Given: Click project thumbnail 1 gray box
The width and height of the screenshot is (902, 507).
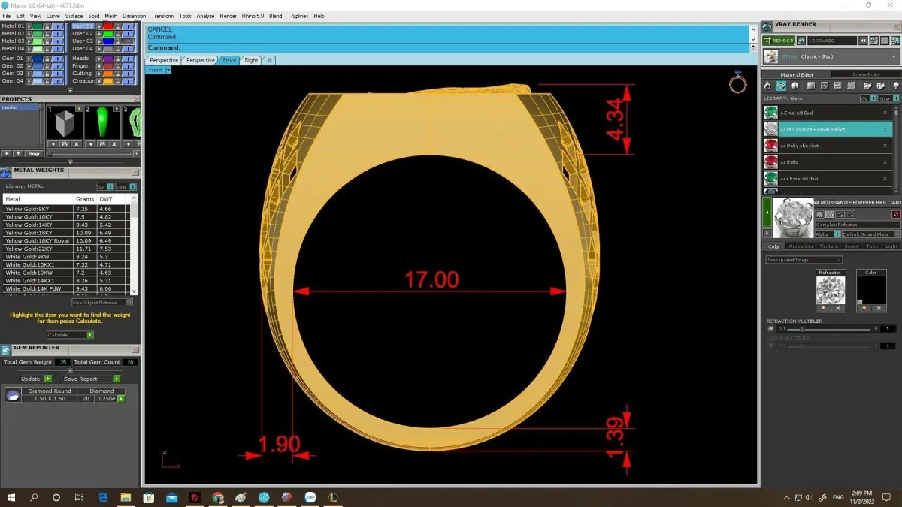Looking at the screenshot, I should (65, 123).
